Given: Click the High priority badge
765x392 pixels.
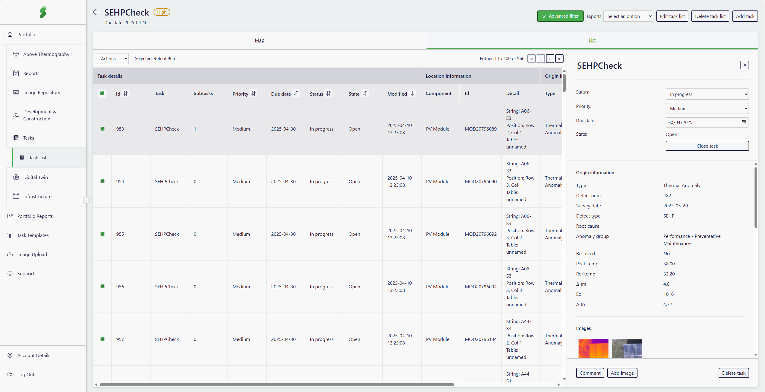Looking at the screenshot, I should 162,12.
